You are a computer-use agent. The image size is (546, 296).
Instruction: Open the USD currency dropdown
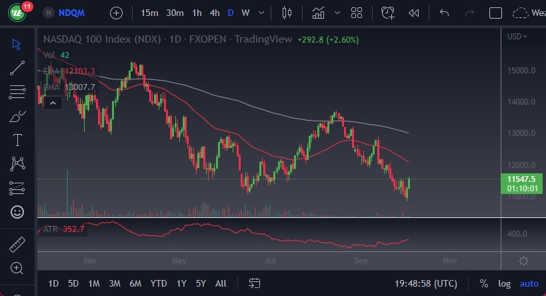517,37
